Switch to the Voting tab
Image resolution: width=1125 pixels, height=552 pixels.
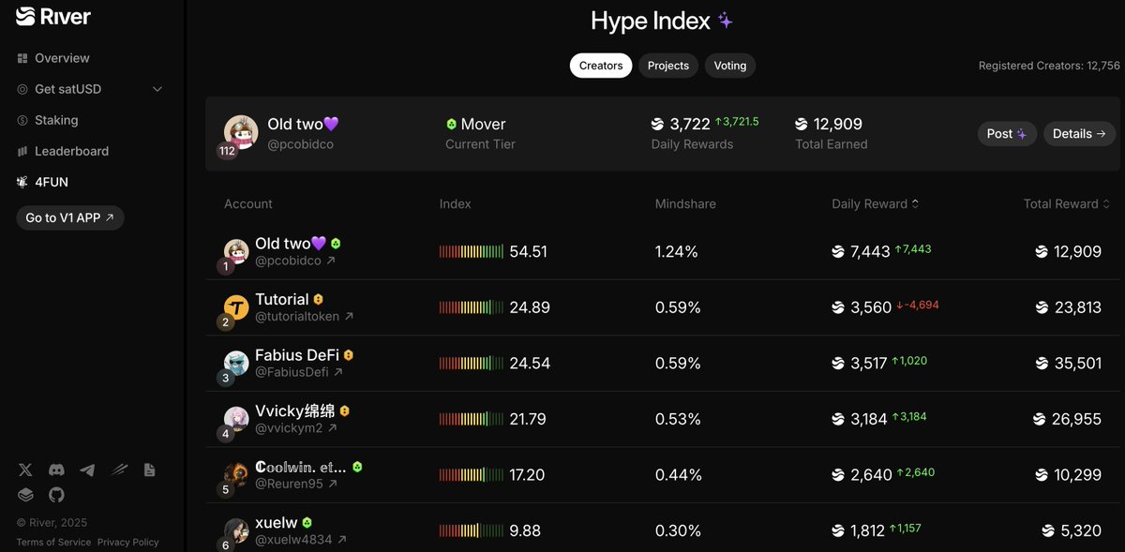[730, 66]
